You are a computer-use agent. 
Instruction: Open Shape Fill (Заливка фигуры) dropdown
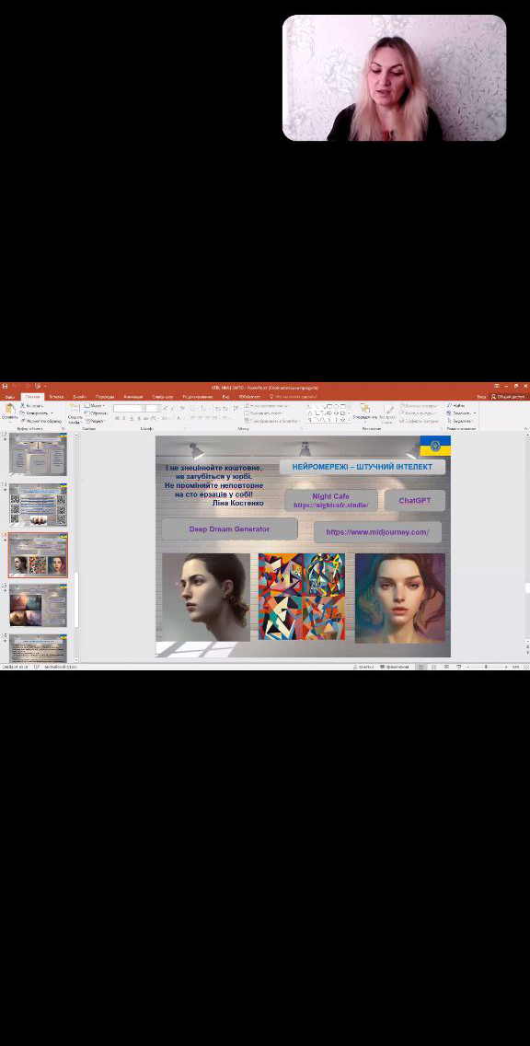point(419,405)
